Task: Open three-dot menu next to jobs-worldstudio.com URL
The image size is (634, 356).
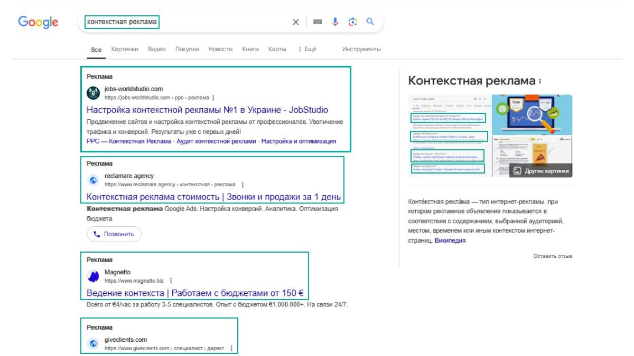Action: point(213,98)
